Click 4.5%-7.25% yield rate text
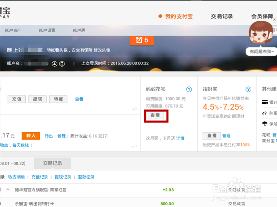This screenshot has height=207, width=277. [223, 107]
